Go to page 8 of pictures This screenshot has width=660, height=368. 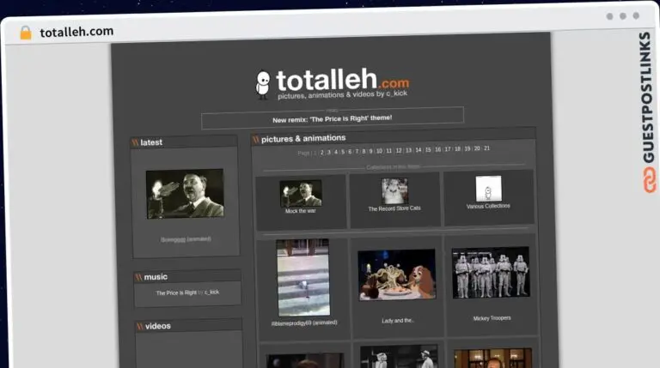(364, 151)
